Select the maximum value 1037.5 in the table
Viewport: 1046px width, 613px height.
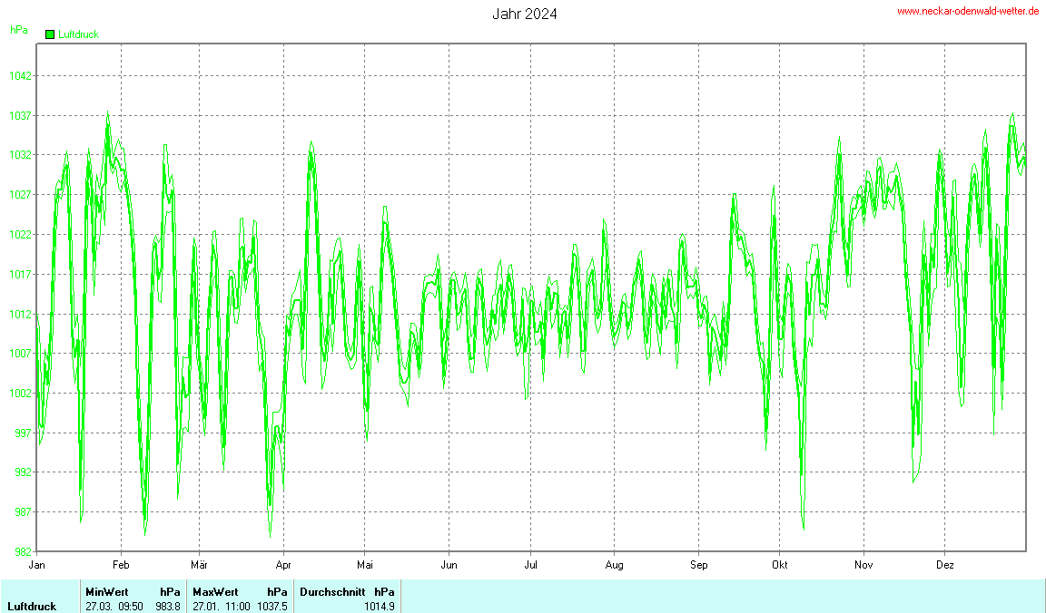coord(272,606)
